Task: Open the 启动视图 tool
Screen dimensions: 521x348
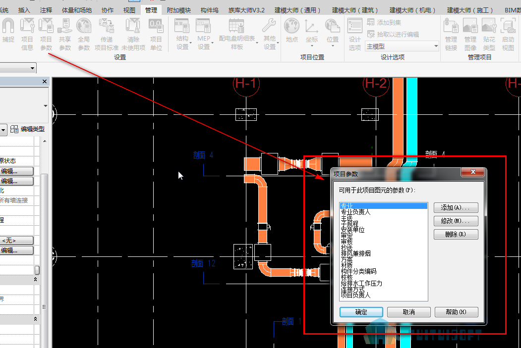Action: coord(508,34)
